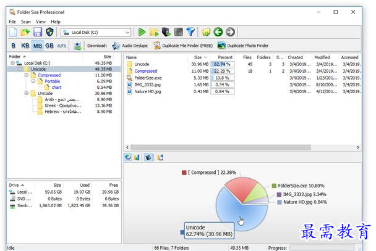Click the Duplicate Photo Finder icon
The width and height of the screenshot is (376, 251).
(x=221, y=46)
